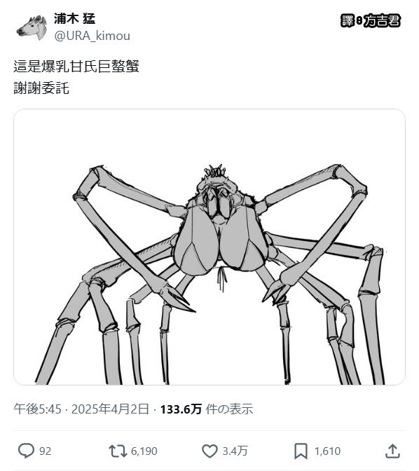Image resolution: width=419 pixels, height=471 pixels.
Task: Click the 1,610 bookmarks count
Action: [x=327, y=451]
